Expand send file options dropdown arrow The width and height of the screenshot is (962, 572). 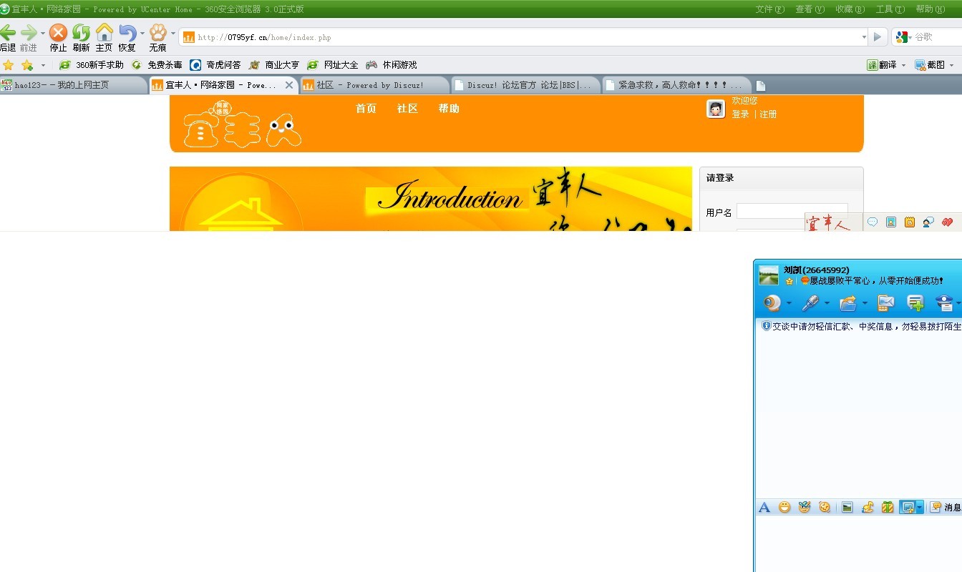click(865, 304)
